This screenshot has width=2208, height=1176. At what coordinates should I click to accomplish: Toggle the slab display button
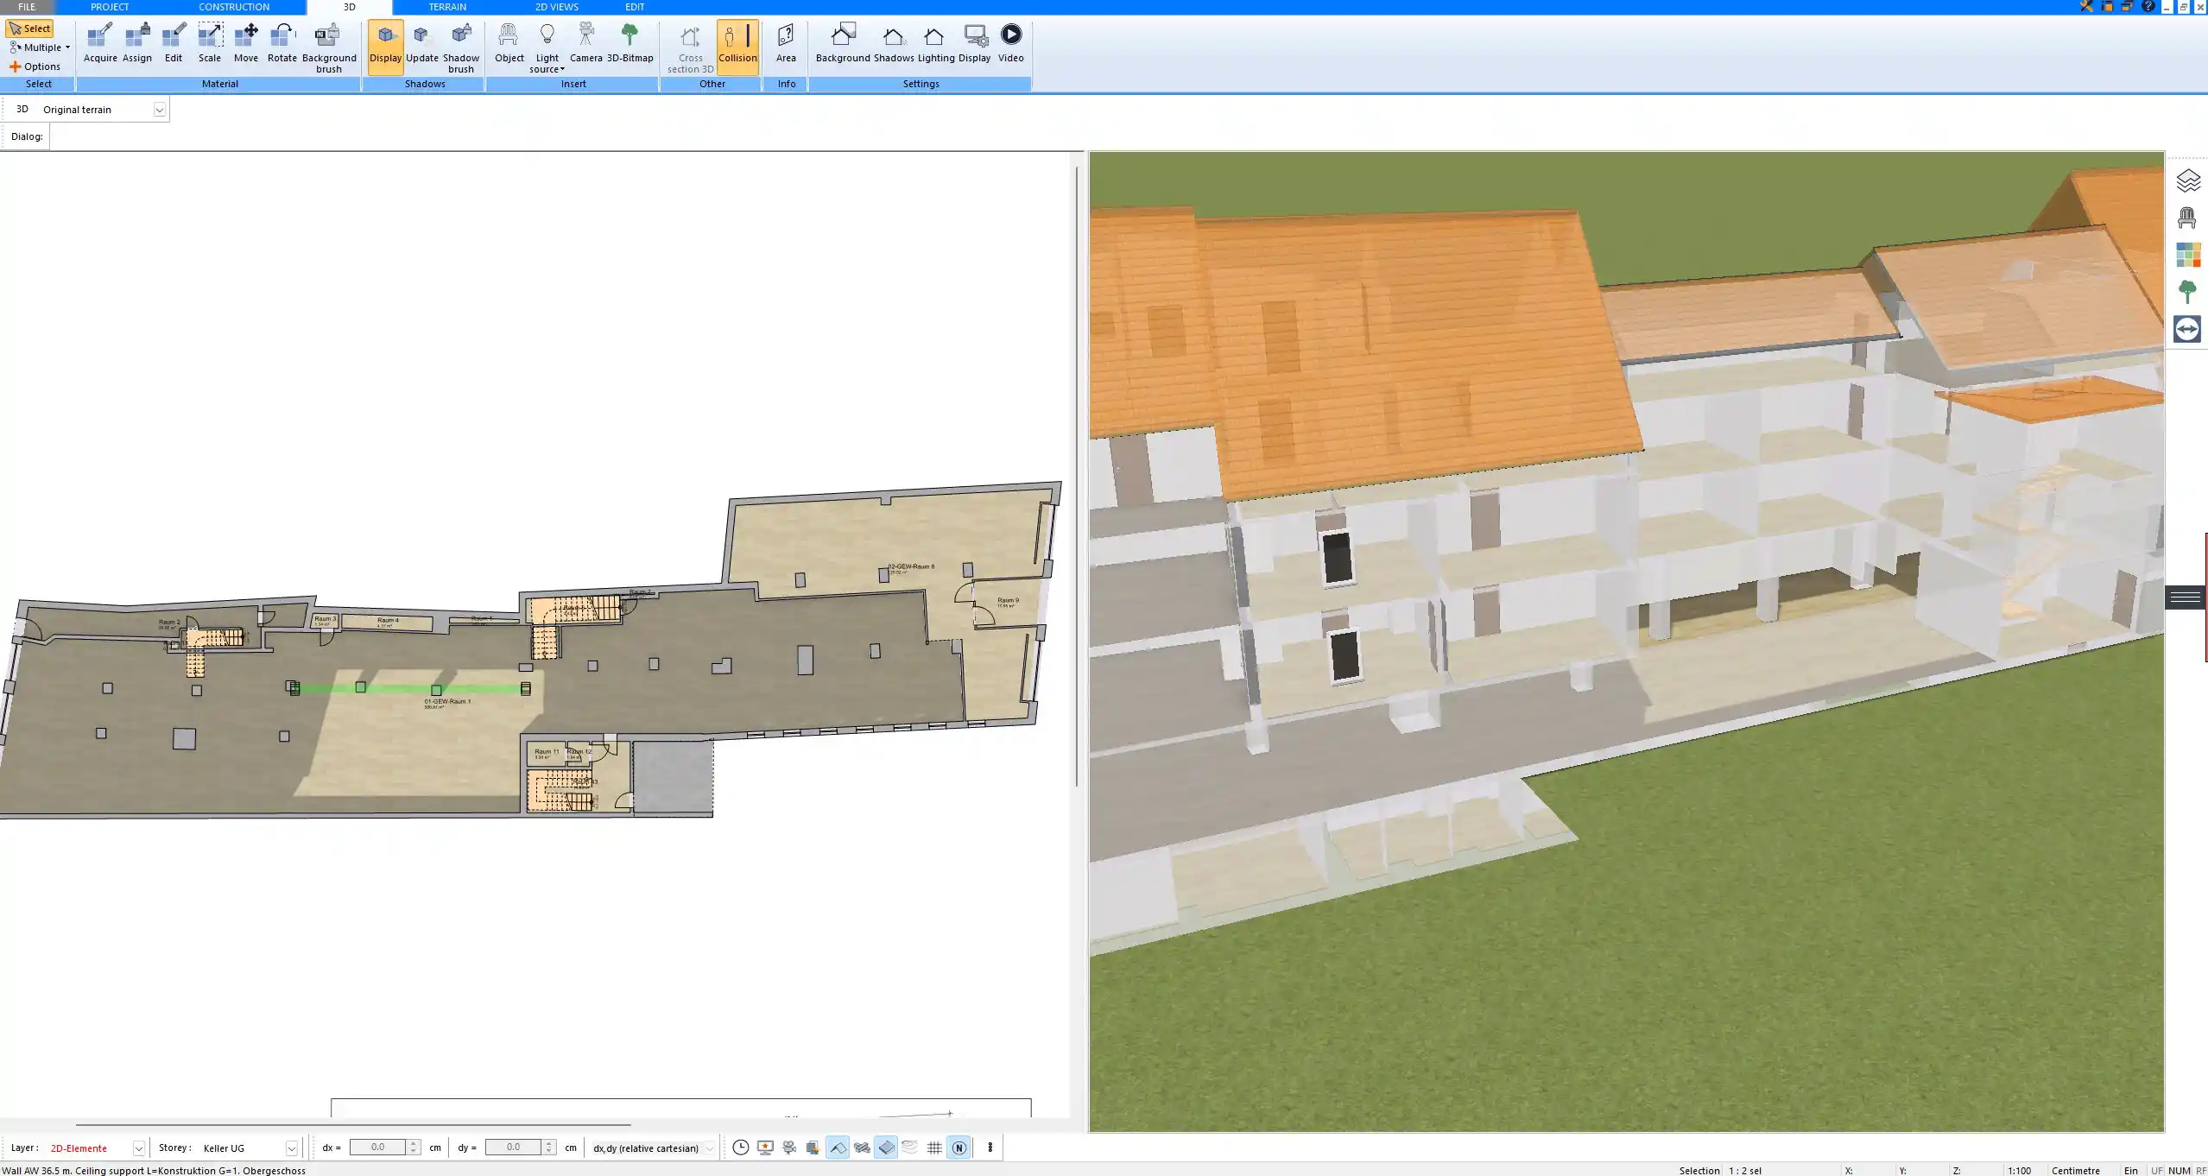pyautogui.click(x=886, y=1148)
